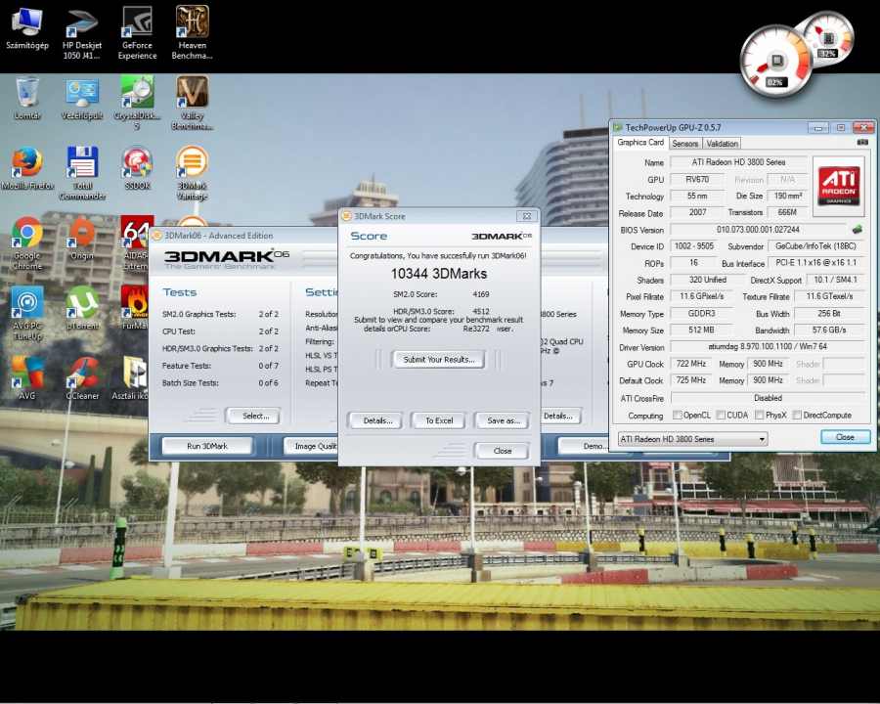Launch the 3DMark Vantage shortcut
Image resolution: width=880 pixels, height=704 pixels.
click(x=192, y=173)
